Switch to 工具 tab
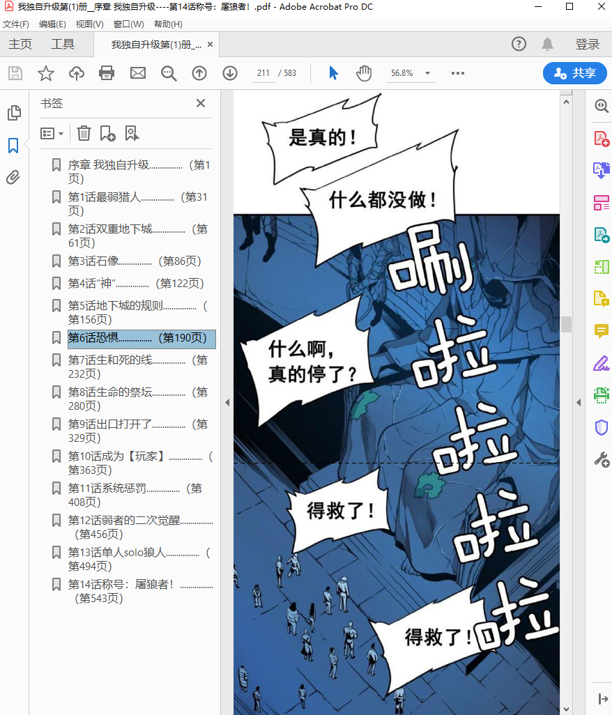 coord(63,44)
